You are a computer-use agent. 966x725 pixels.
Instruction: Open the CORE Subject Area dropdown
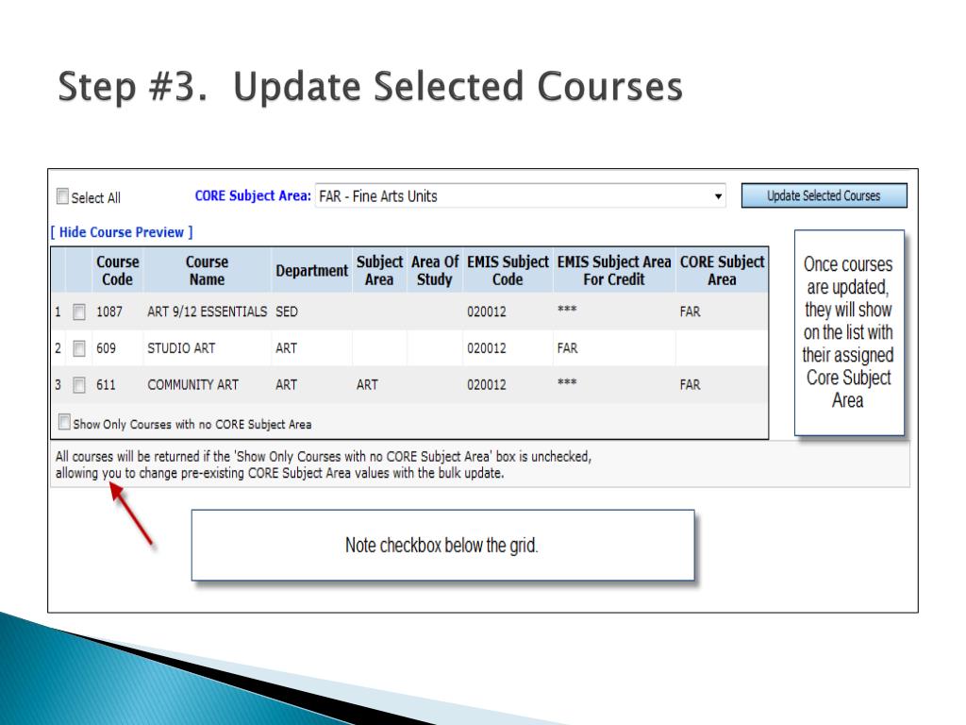(x=521, y=196)
